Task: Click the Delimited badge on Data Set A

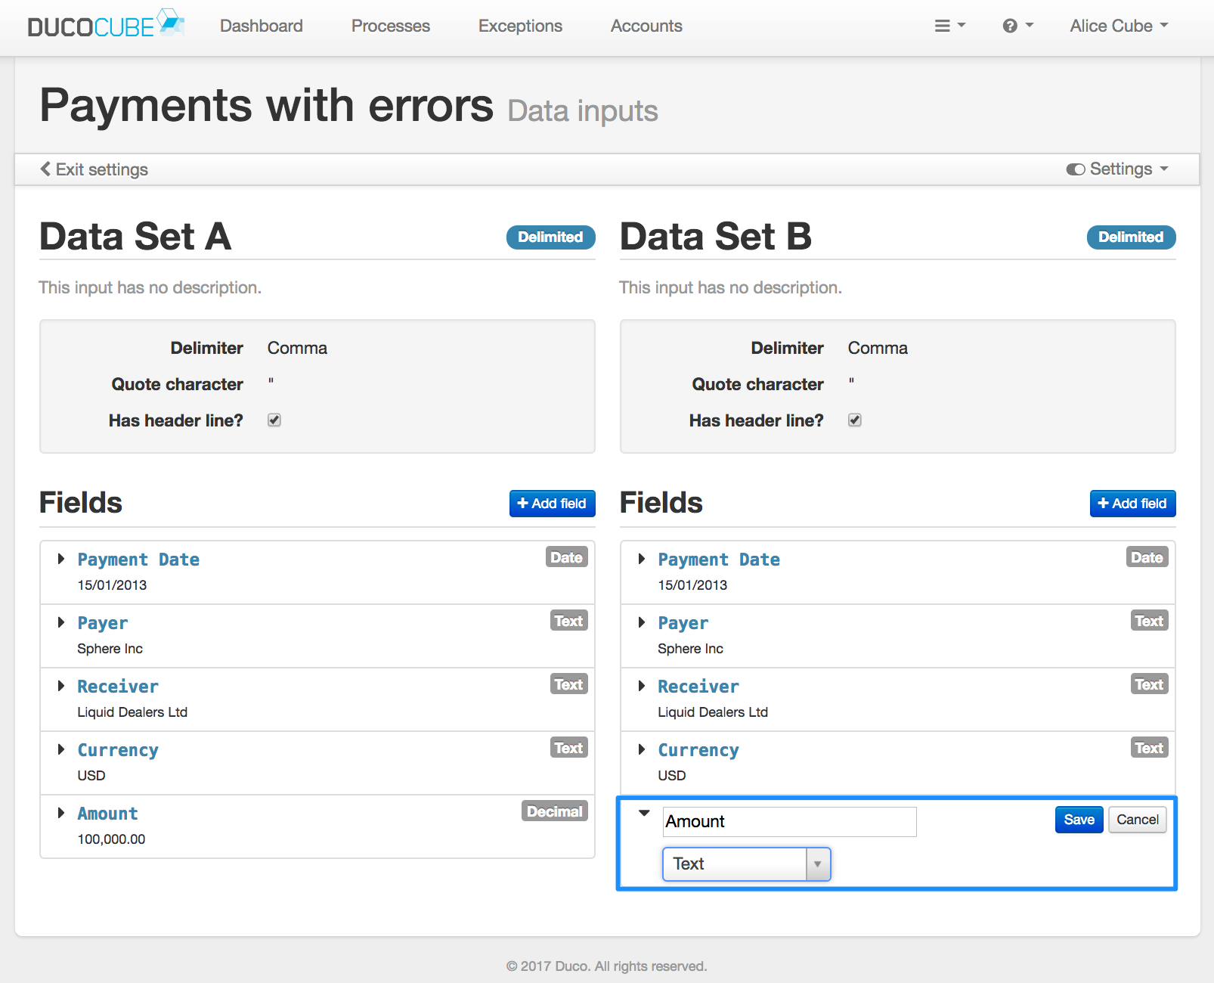Action: tap(550, 237)
